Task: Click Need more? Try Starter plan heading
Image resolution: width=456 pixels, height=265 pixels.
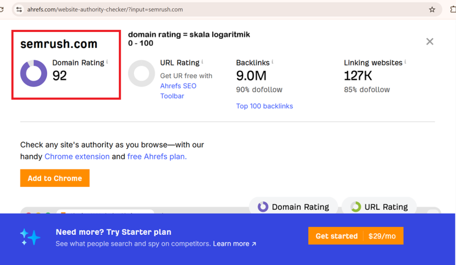Action: click(114, 232)
